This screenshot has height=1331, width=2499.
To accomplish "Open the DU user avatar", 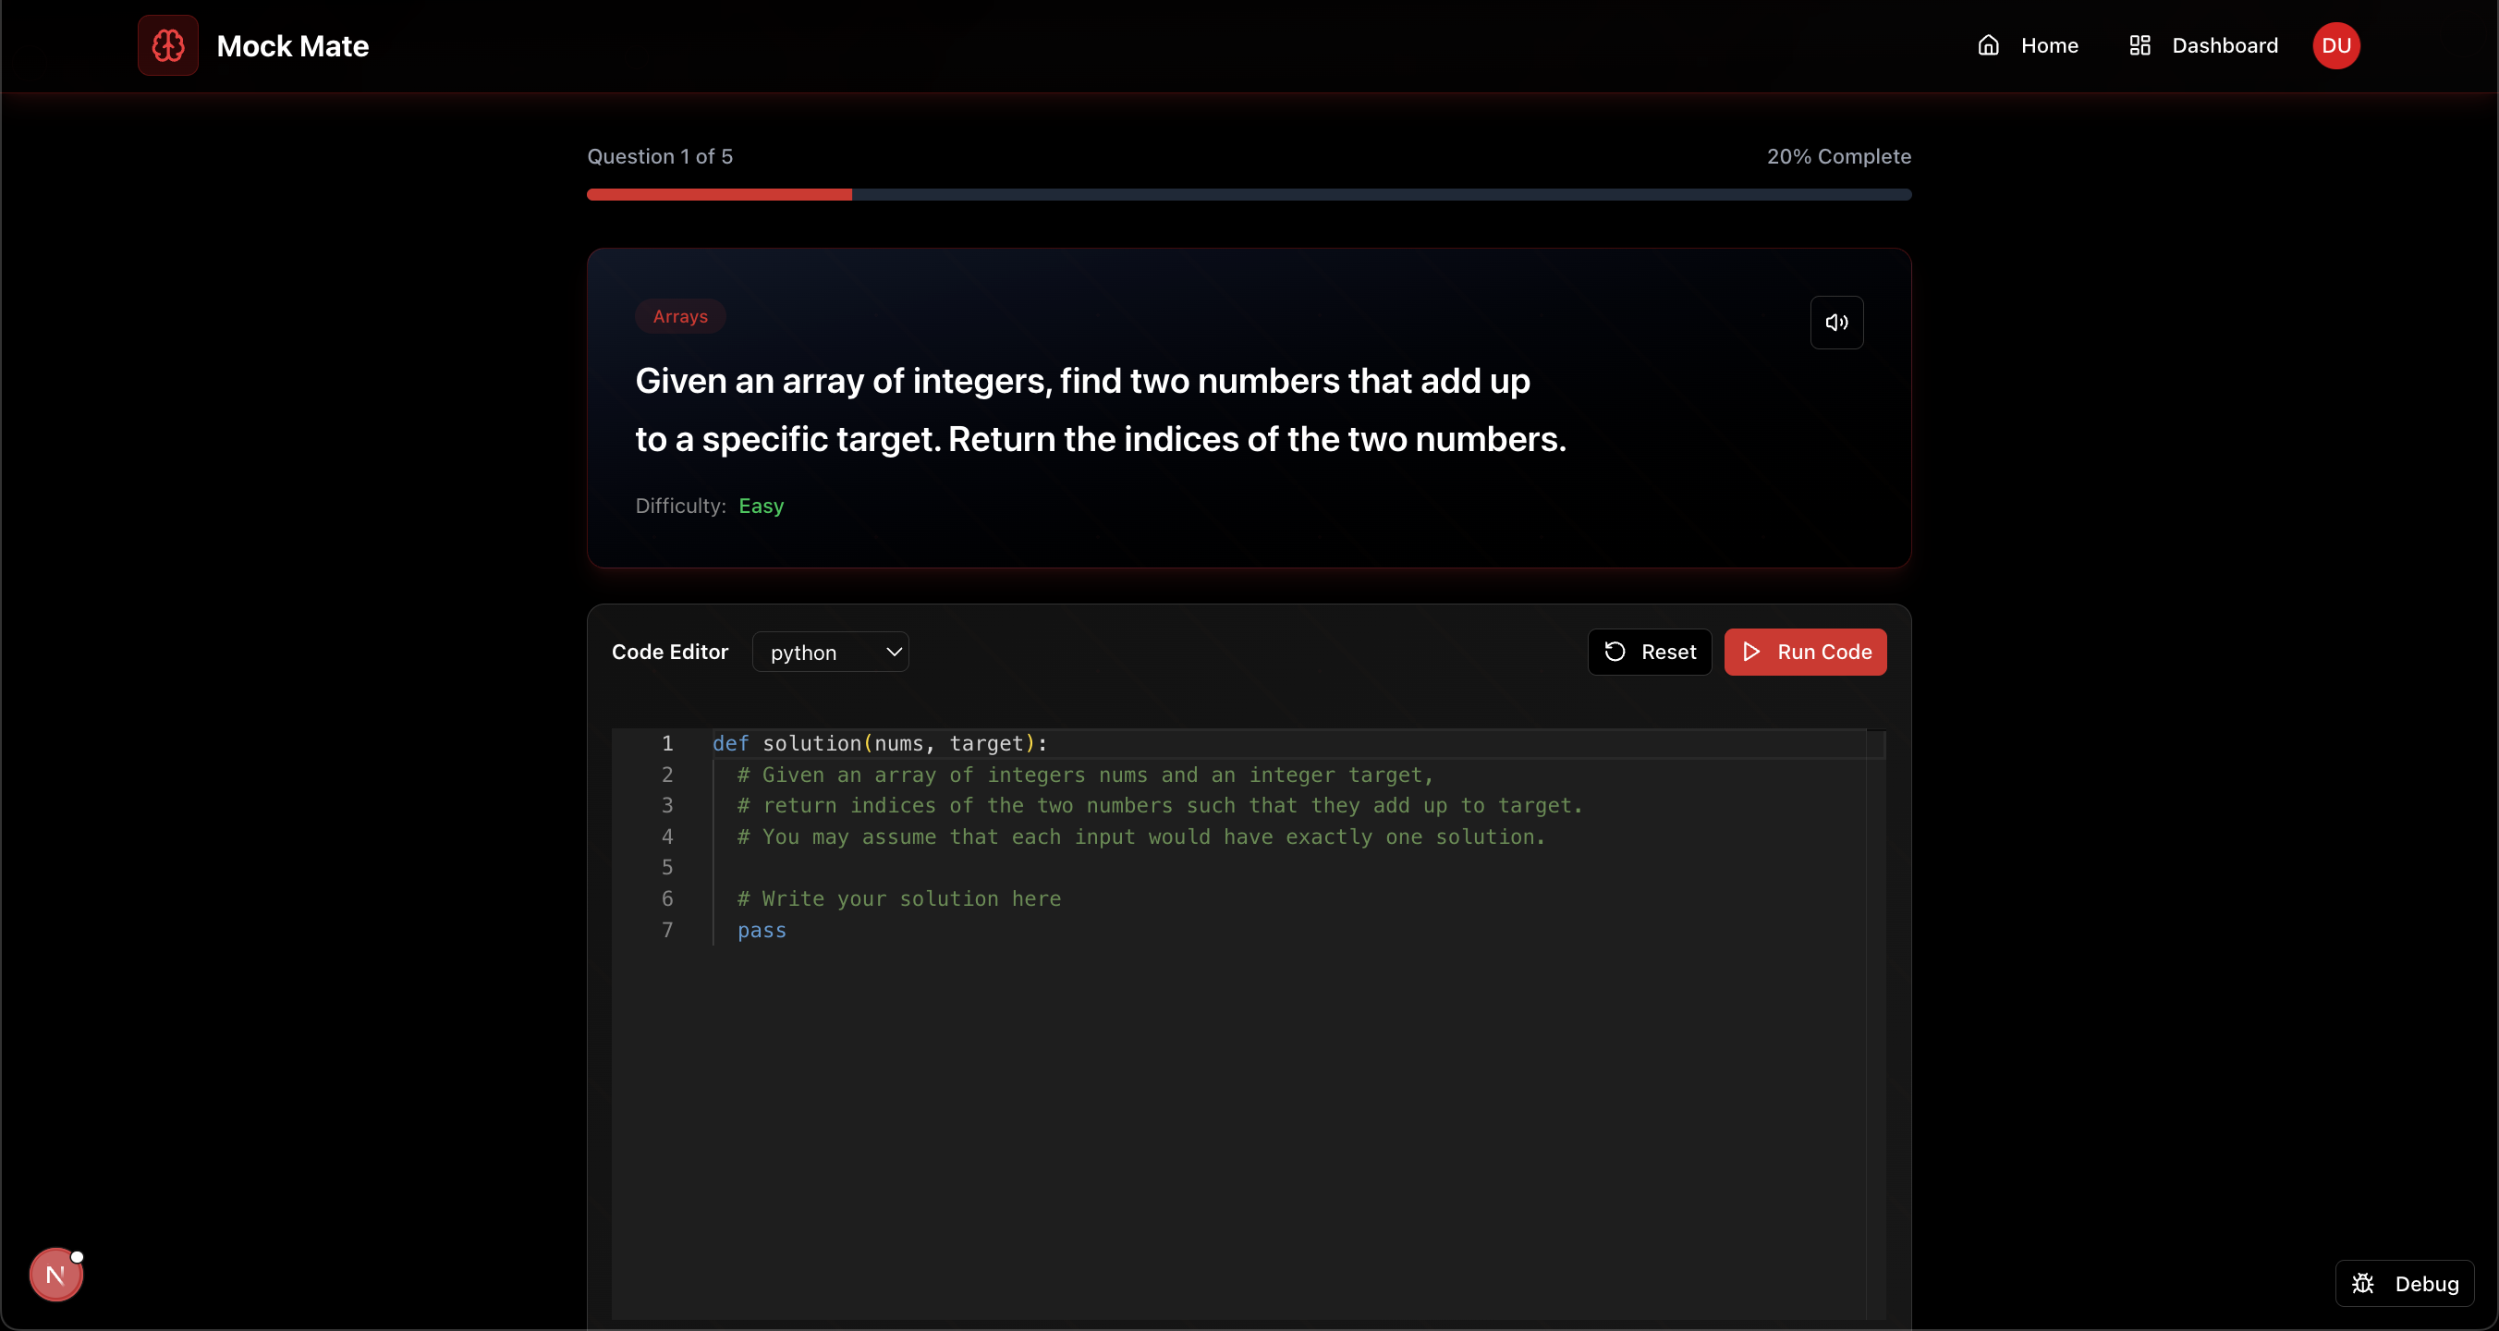I will pyautogui.click(x=2335, y=45).
